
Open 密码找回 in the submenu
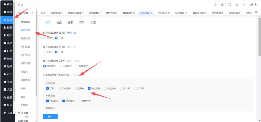pos(25,63)
